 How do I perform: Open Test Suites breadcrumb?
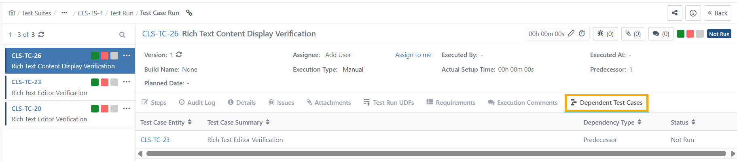pyautogui.click(x=36, y=13)
